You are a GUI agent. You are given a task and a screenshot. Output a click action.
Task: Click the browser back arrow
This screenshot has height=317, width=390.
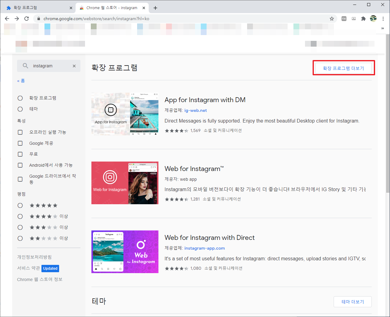7,19
